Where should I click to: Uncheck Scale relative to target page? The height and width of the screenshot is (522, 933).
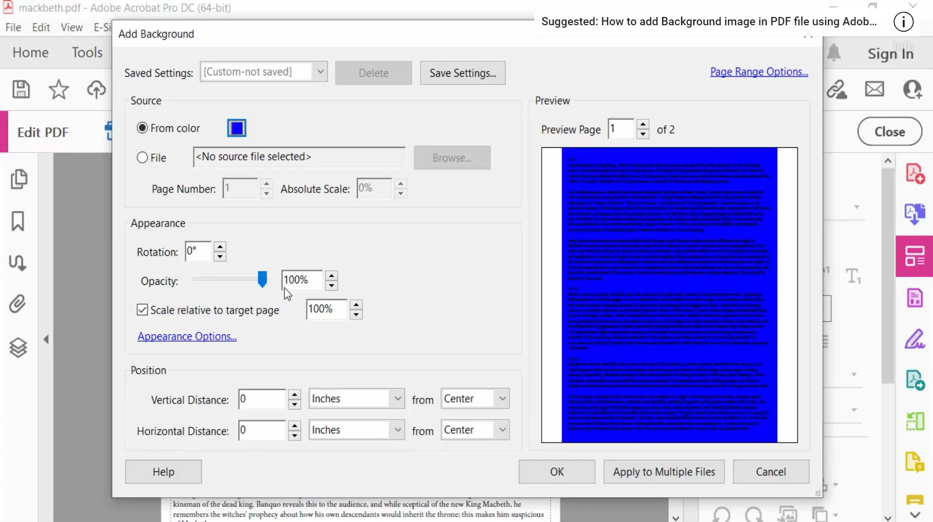pos(141,310)
